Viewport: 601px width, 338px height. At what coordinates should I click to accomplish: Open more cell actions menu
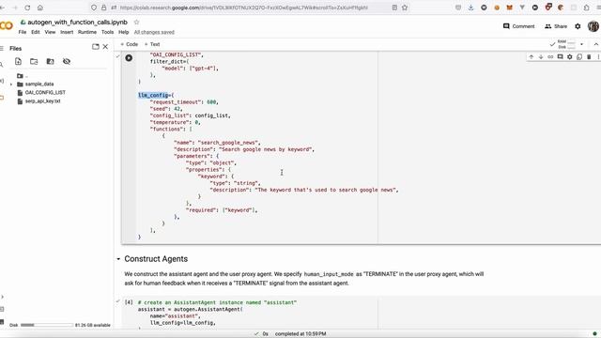(598, 56)
